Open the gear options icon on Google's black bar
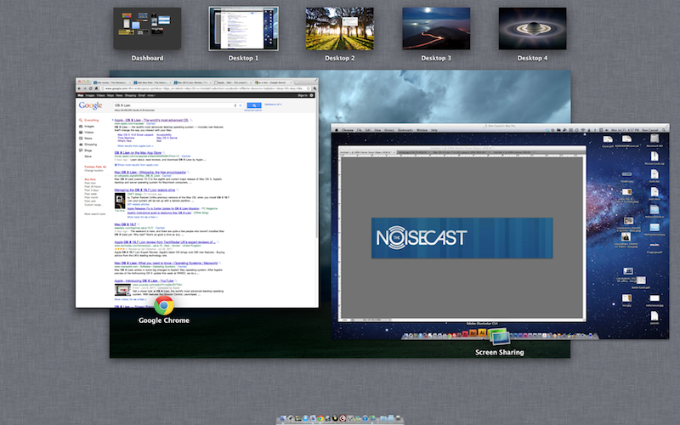The image size is (680, 425). pyautogui.click(x=311, y=95)
